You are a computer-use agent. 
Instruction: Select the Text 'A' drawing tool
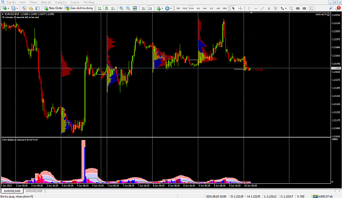pos(269,8)
